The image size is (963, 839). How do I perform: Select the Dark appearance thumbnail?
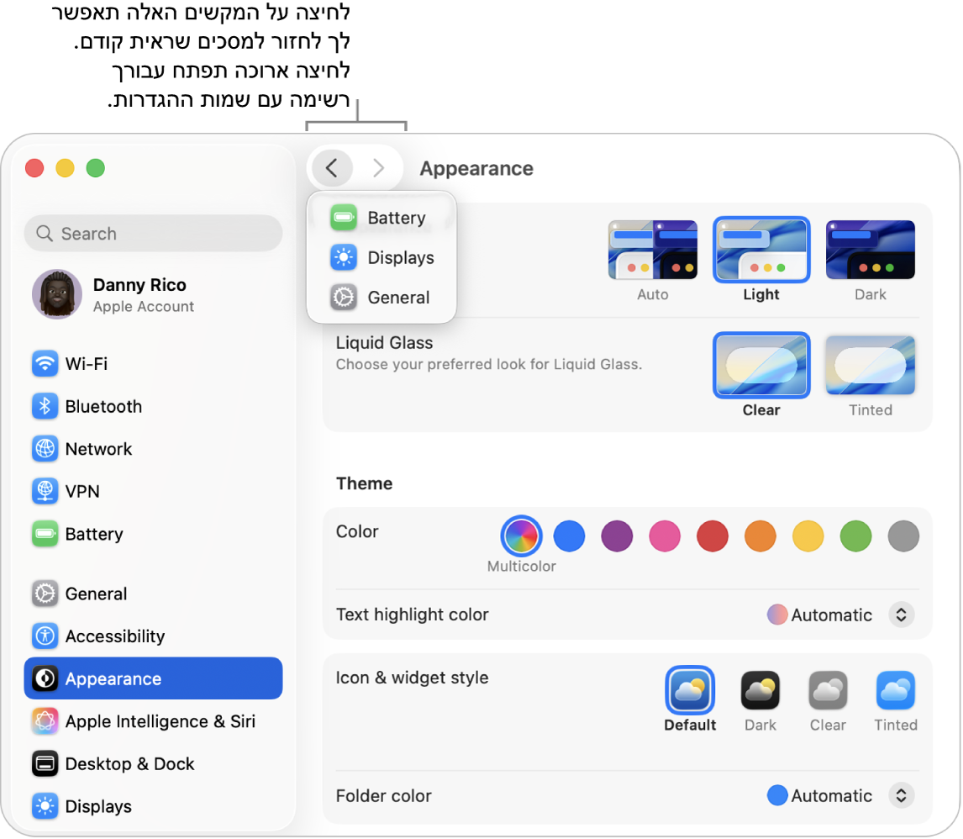(x=871, y=250)
